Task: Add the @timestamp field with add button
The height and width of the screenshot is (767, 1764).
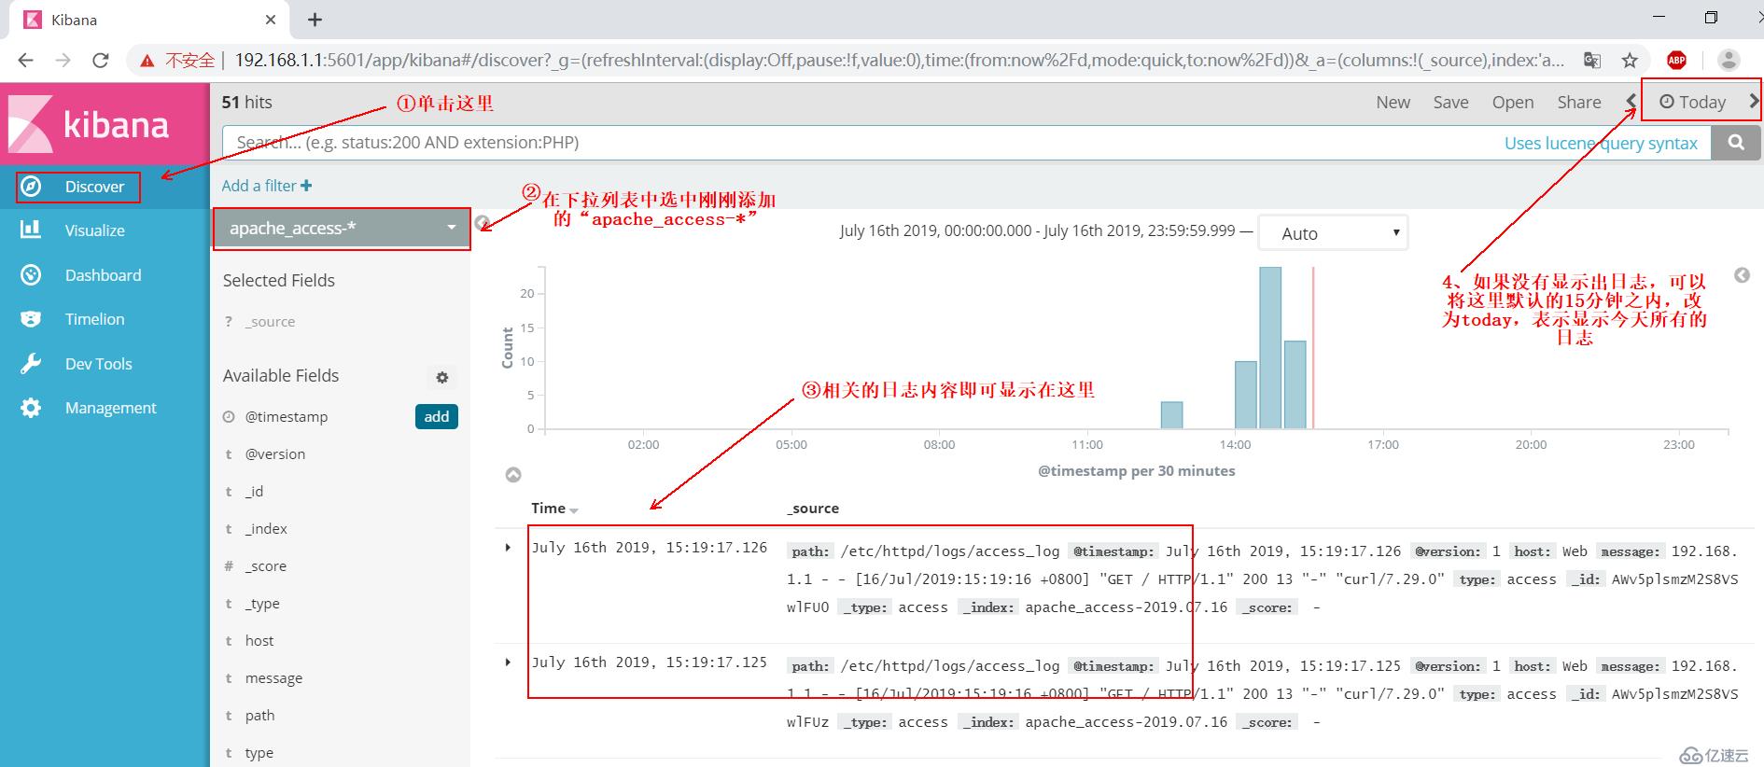Action: click(x=436, y=416)
